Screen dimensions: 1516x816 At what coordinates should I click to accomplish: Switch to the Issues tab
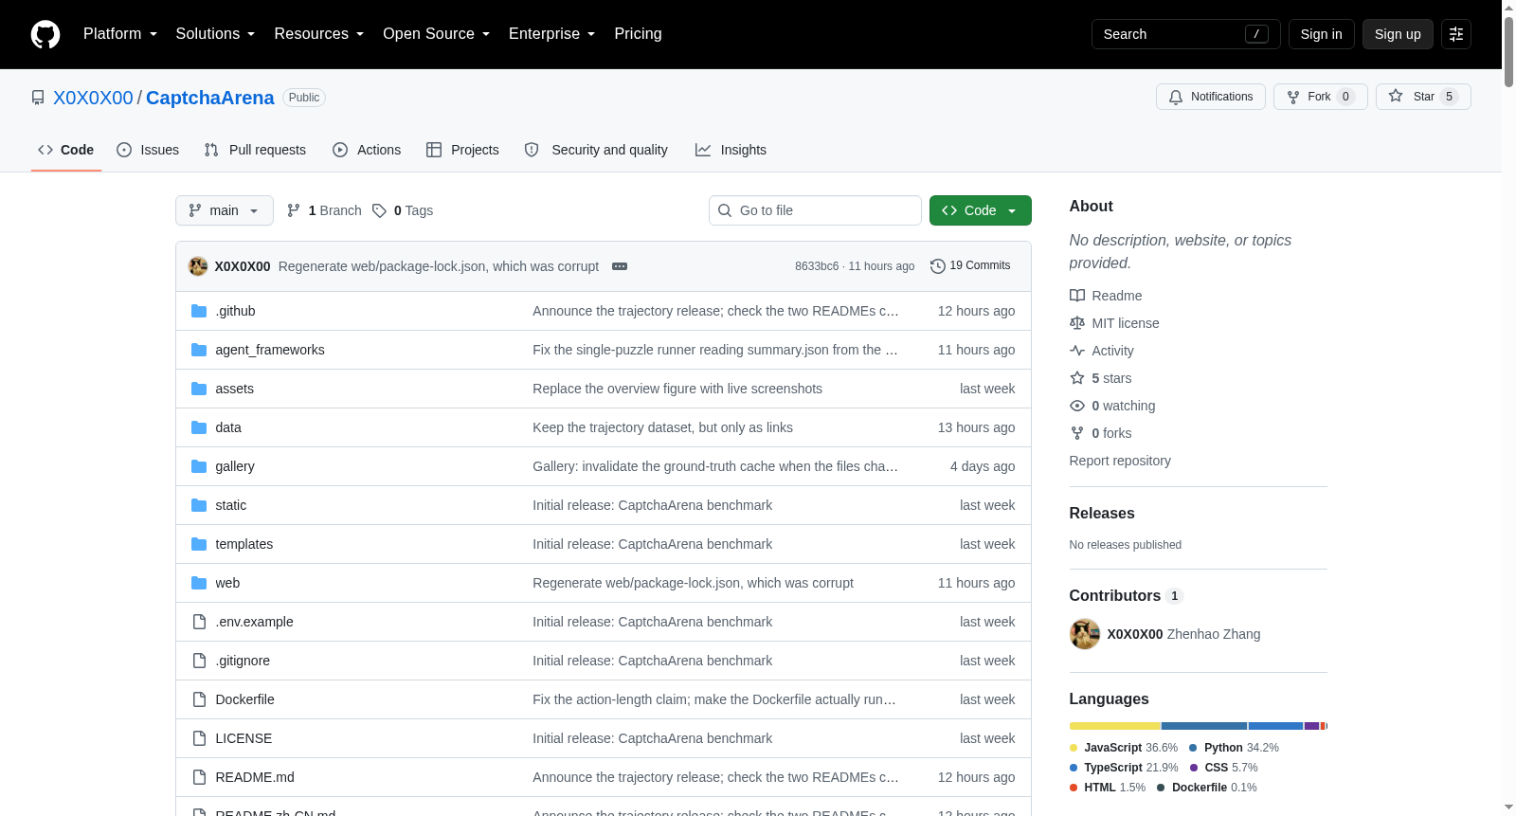[148, 150]
